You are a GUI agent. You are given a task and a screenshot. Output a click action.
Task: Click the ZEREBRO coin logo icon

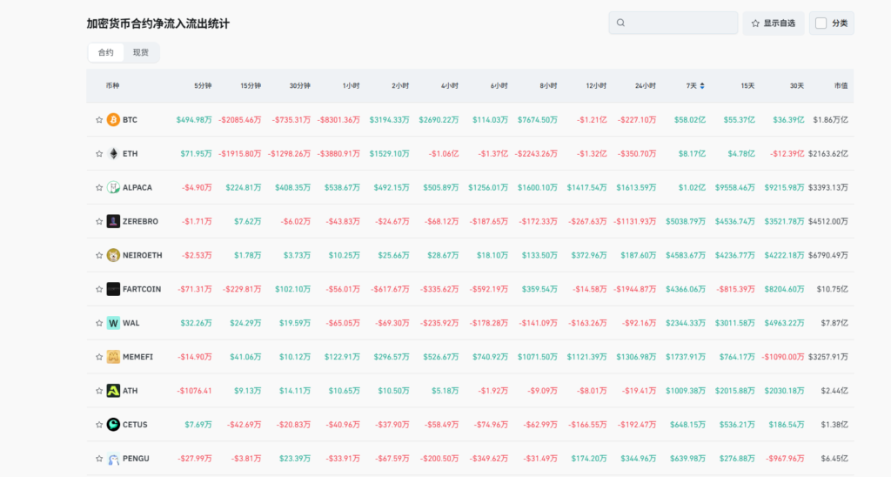coord(113,221)
